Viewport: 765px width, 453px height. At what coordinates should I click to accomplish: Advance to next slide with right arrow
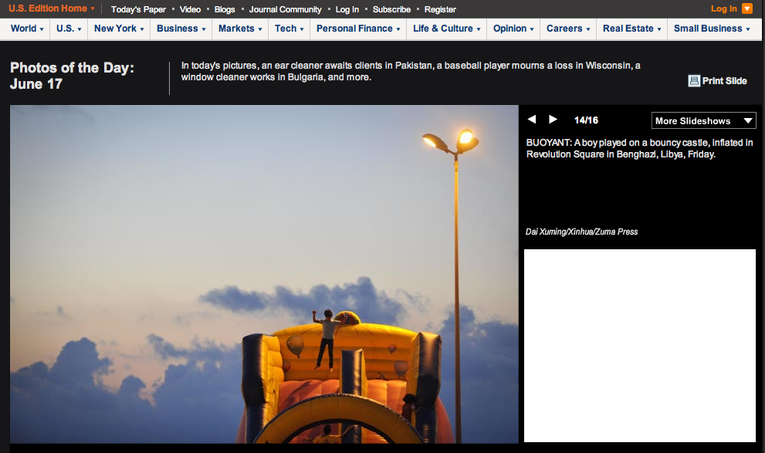tap(553, 120)
